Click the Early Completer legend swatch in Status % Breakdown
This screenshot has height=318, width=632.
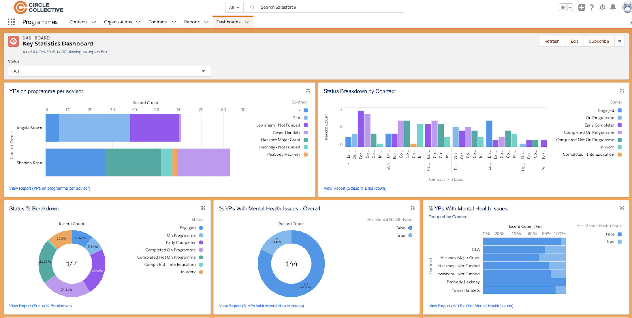[x=201, y=242]
